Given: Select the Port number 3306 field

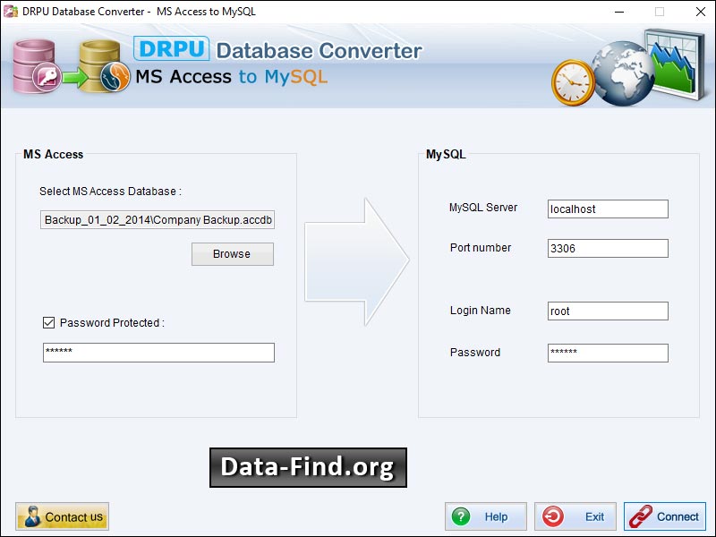Looking at the screenshot, I should pos(608,248).
